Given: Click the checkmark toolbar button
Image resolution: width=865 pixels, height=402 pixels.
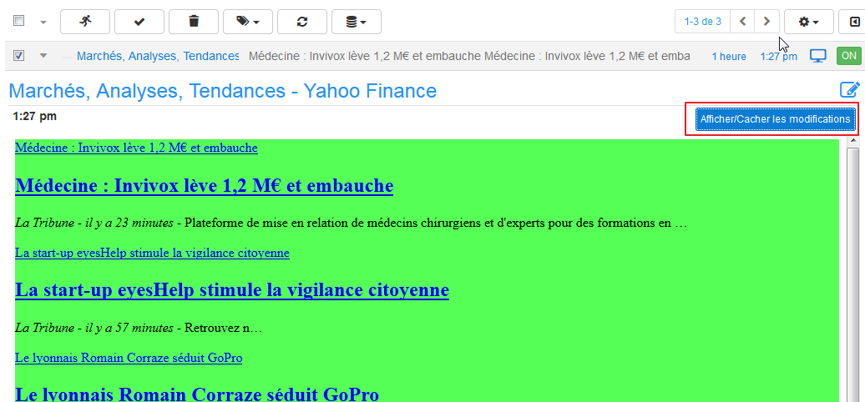Looking at the screenshot, I should (139, 22).
